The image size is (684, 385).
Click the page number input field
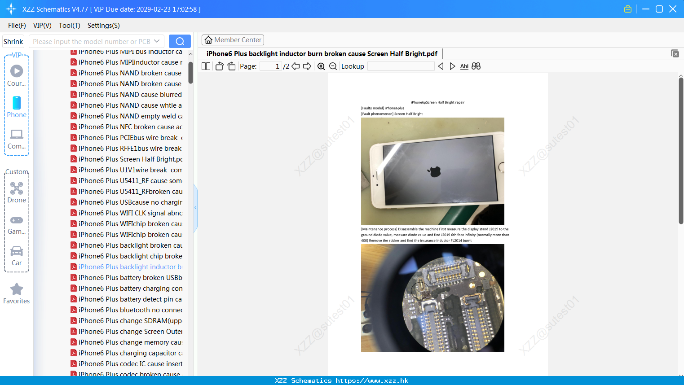coord(271,66)
